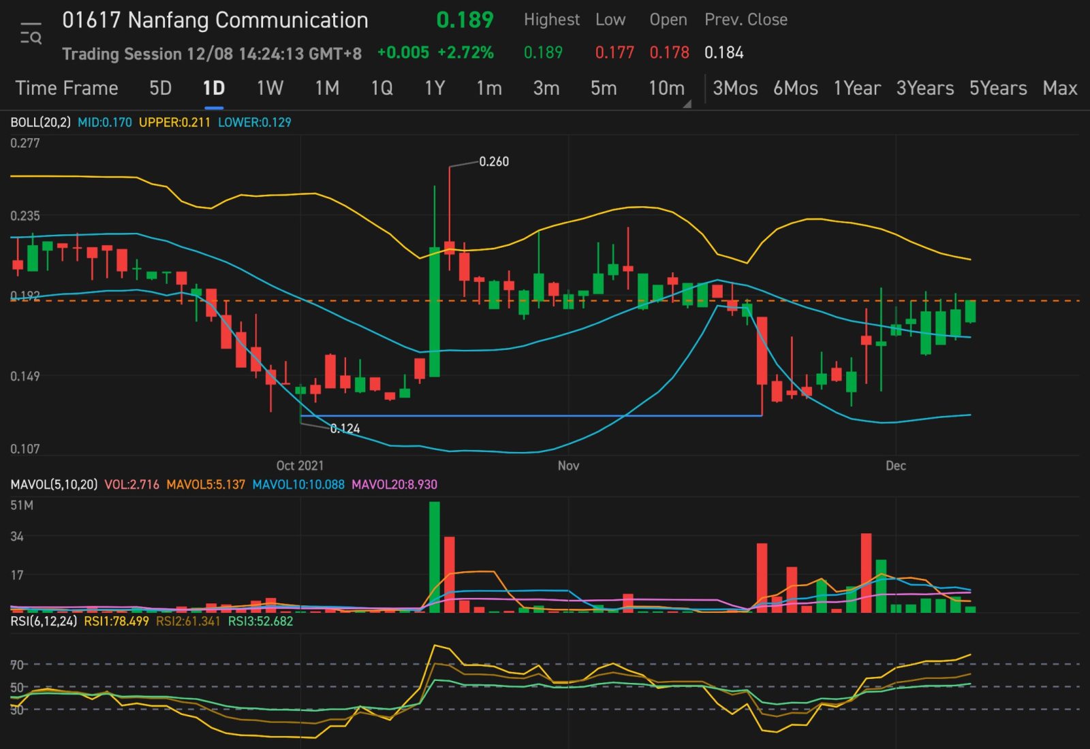Click the MAVOL10:10.088 label
Screen dimensions: 1090x749
click(x=298, y=485)
